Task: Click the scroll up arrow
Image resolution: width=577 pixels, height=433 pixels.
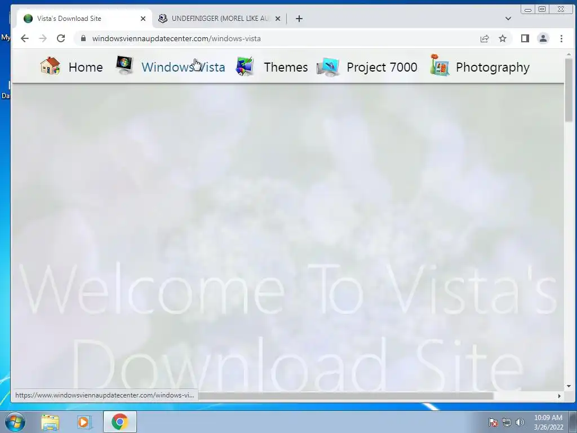Action: click(569, 55)
